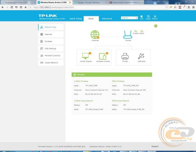196x152 pixels.
Task: Click the key icon in browser toolbar
Action: coord(171,7)
